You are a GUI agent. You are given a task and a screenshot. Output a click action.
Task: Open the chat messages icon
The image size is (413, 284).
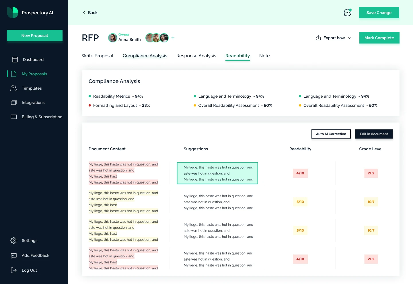(x=348, y=13)
